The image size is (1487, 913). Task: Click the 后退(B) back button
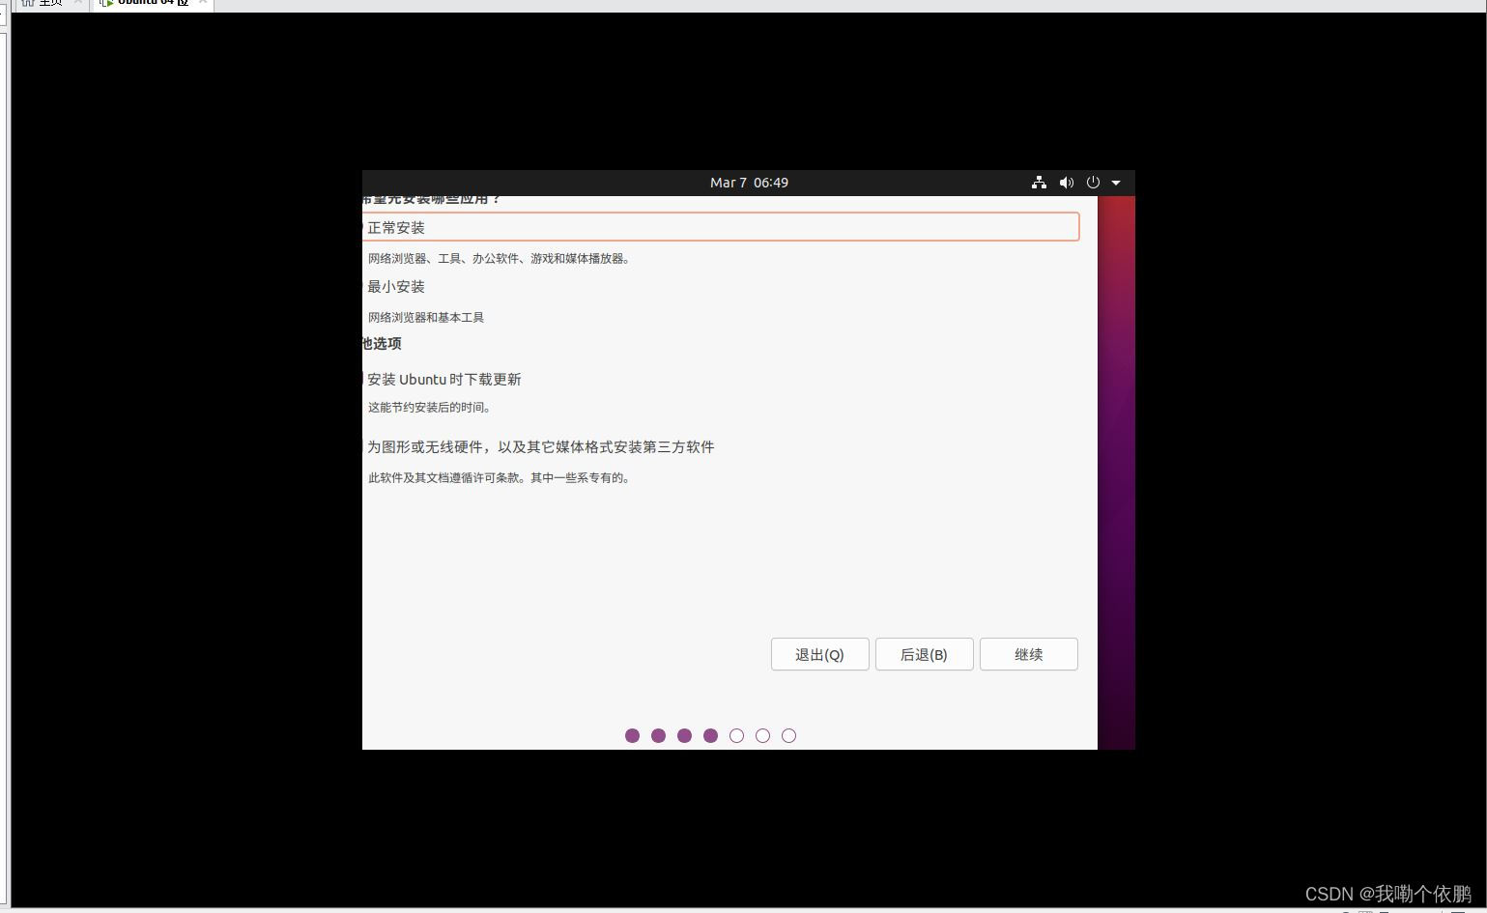(925, 654)
